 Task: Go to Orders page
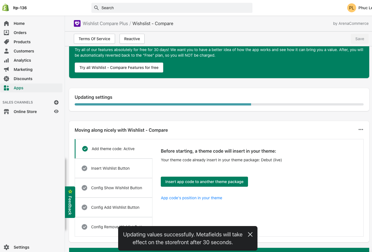(31, 33)
